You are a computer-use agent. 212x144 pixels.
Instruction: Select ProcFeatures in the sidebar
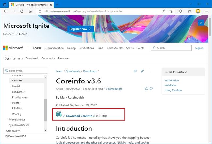[20, 97]
